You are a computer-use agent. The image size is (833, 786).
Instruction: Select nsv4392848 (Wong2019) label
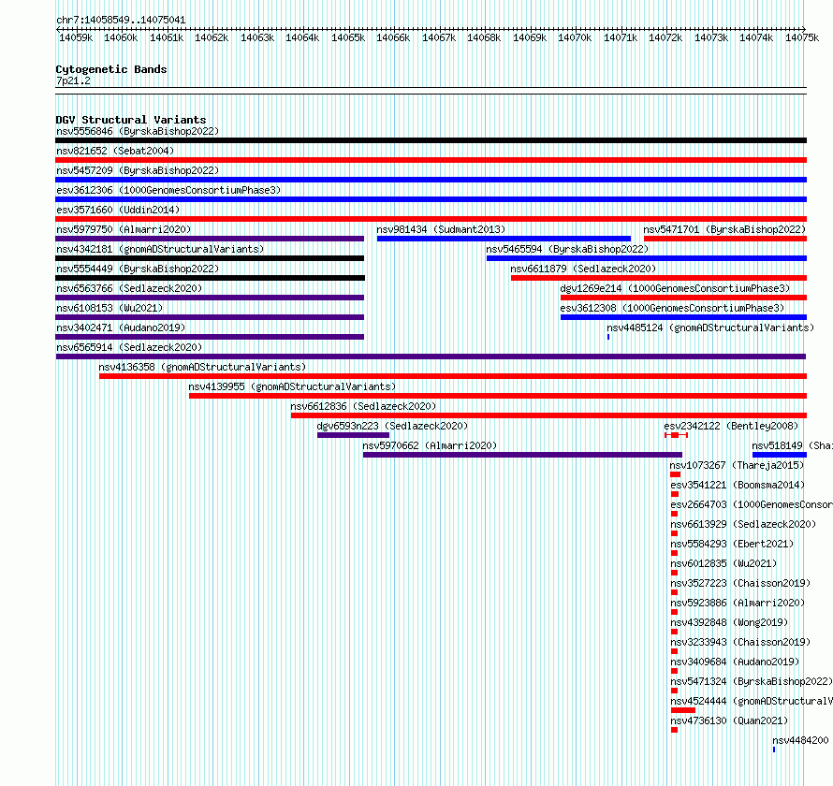(729, 622)
